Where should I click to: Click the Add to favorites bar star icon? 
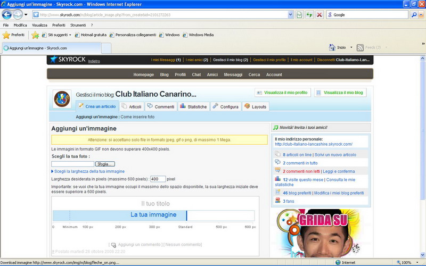pyautogui.click(x=35, y=35)
